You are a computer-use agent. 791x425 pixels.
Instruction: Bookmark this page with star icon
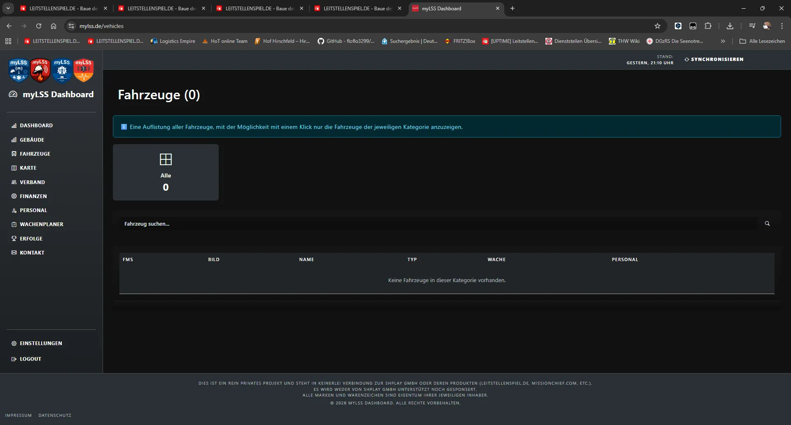(x=658, y=26)
